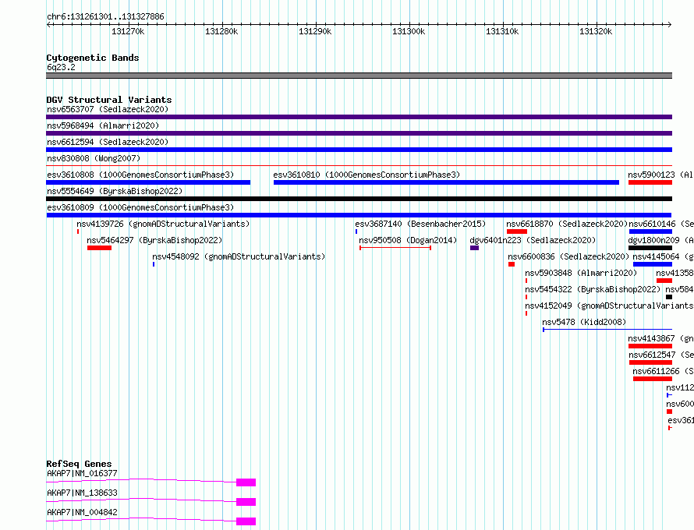Click the red nsv5464297 variant bar
The height and width of the screenshot is (530, 694).
pyautogui.click(x=99, y=248)
